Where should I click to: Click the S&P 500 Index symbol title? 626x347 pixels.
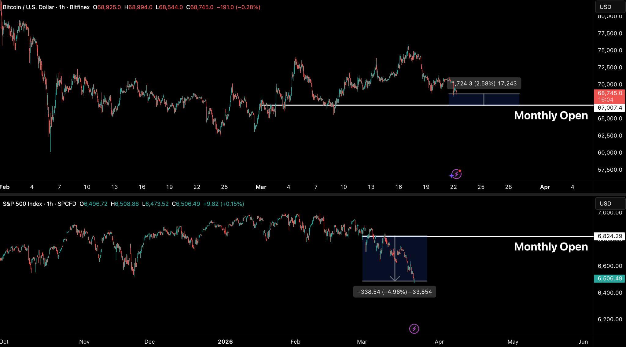(22, 204)
